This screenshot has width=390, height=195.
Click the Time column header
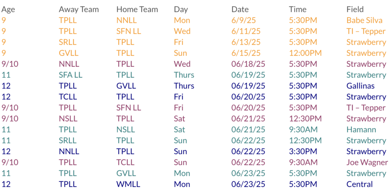pyautogui.click(x=298, y=9)
